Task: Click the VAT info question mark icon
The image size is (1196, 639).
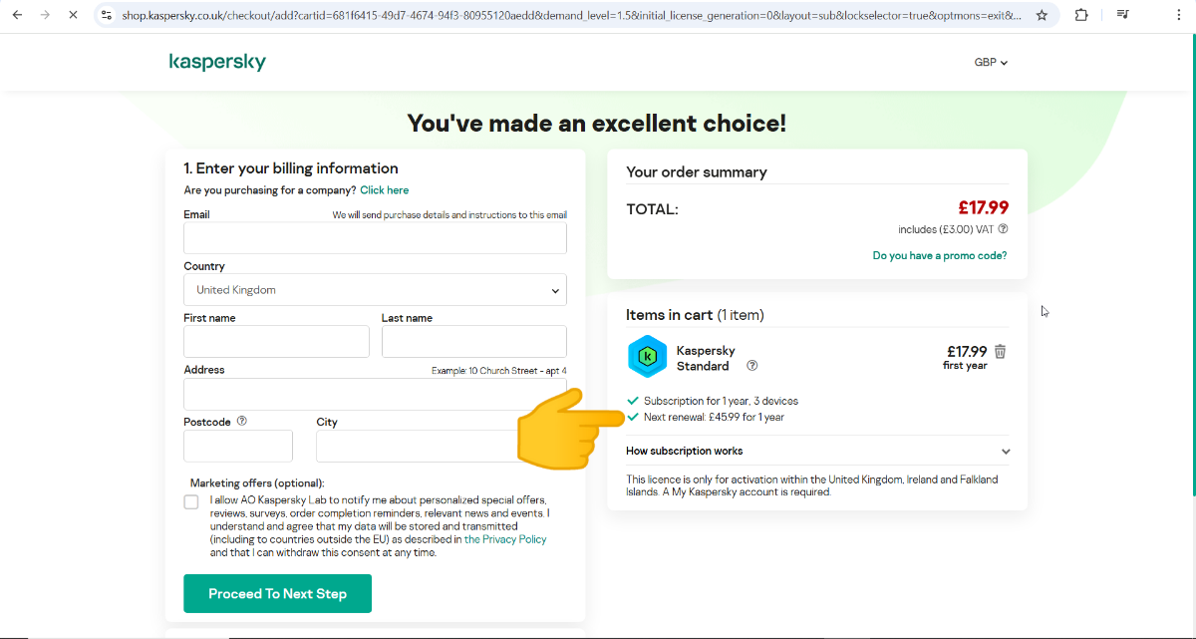Action: click(x=1003, y=229)
